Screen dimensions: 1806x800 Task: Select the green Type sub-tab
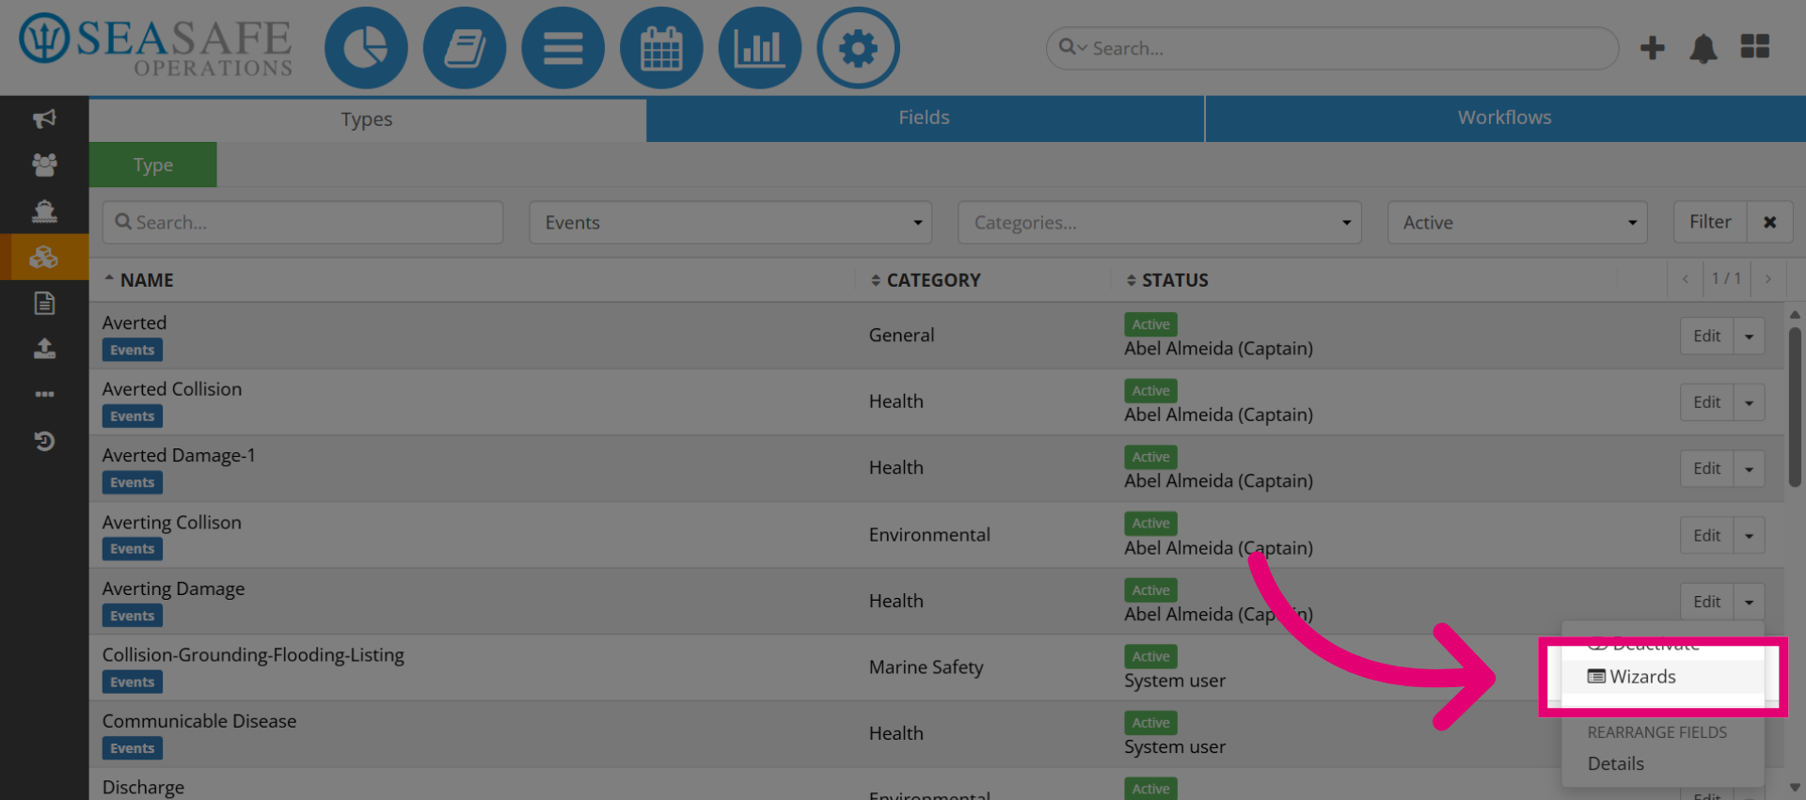click(x=153, y=165)
